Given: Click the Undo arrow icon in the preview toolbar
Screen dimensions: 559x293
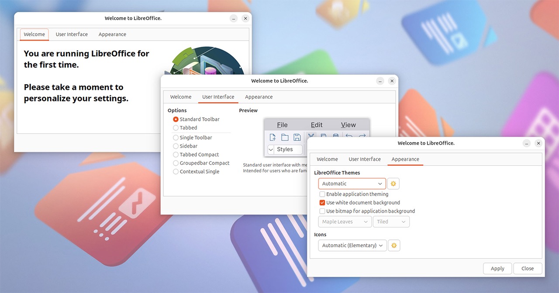Looking at the screenshot, I should 349,136.
